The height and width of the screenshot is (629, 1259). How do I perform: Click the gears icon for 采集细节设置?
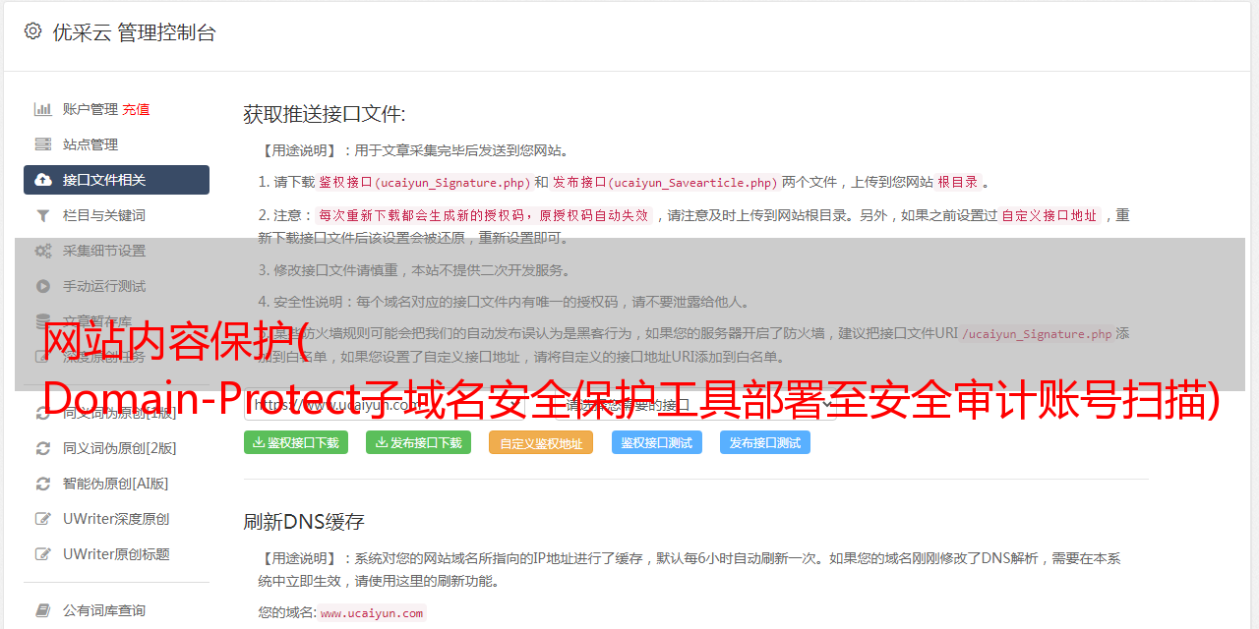[x=43, y=251]
